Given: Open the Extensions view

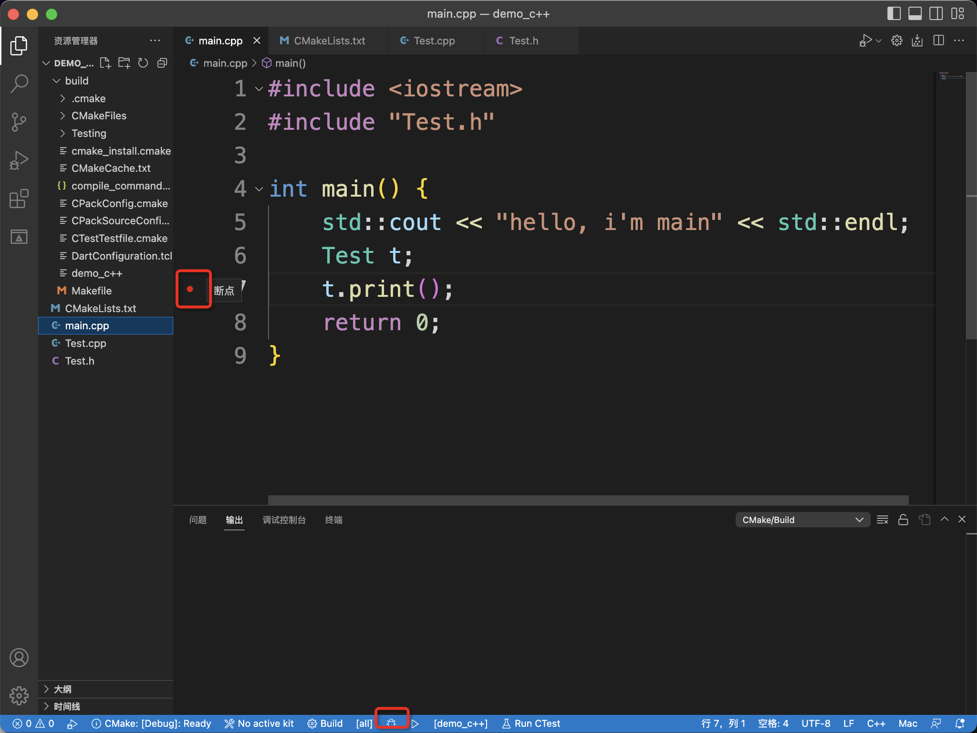Looking at the screenshot, I should pos(19,199).
